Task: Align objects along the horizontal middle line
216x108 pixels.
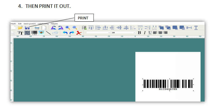Action: 119,28
